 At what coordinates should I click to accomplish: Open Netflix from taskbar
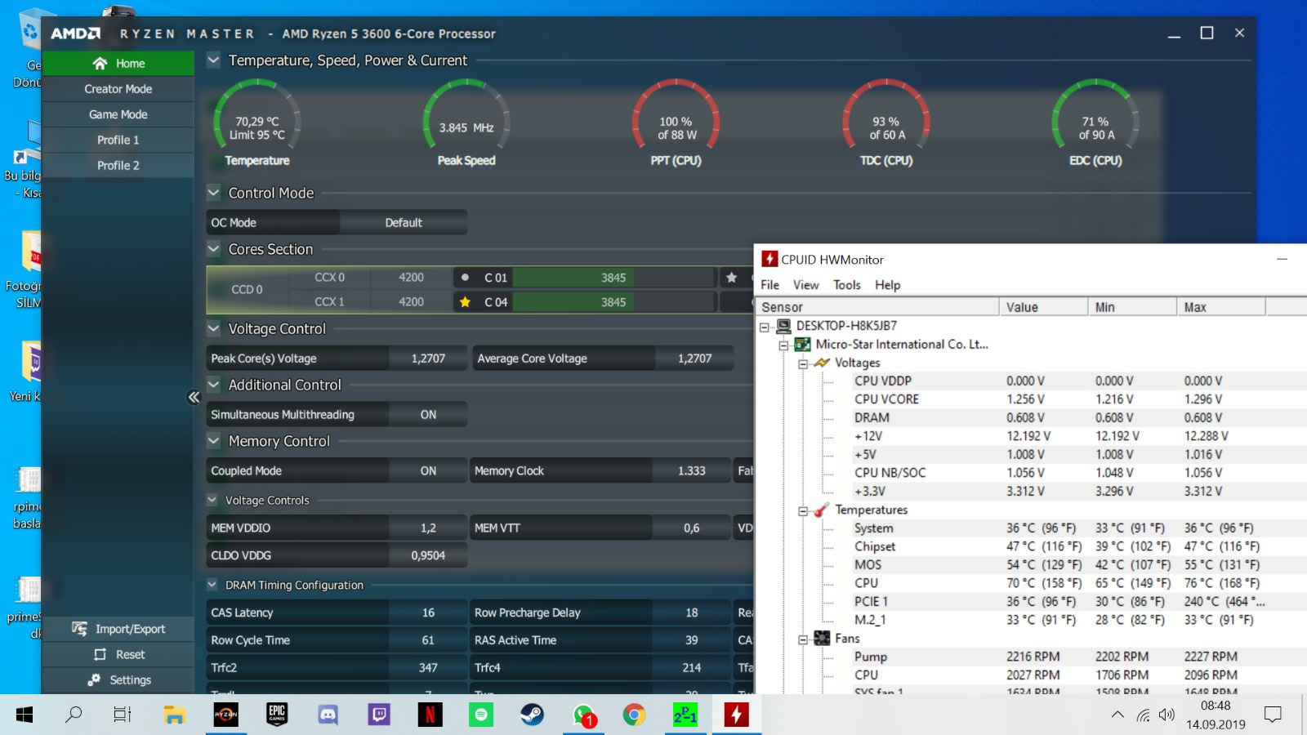point(430,715)
